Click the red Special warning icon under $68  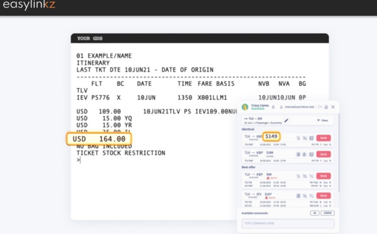tap(268, 178)
